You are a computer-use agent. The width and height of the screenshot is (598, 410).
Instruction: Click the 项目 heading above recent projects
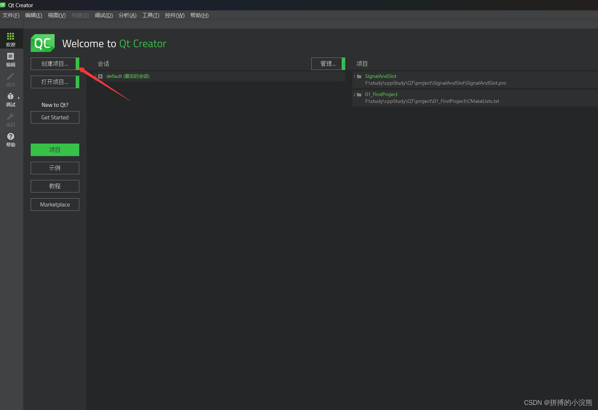pyautogui.click(x=362, y=64)
